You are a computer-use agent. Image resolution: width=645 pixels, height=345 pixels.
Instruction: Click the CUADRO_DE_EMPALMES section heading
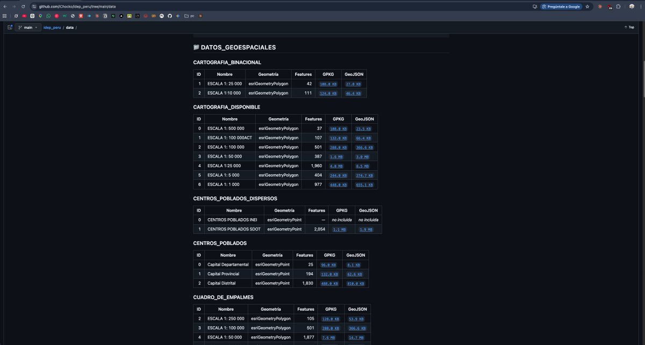(x=223, y=297)
